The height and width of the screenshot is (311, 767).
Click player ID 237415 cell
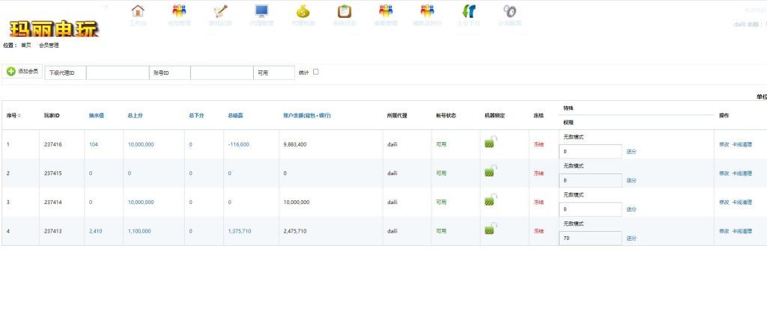52,173
